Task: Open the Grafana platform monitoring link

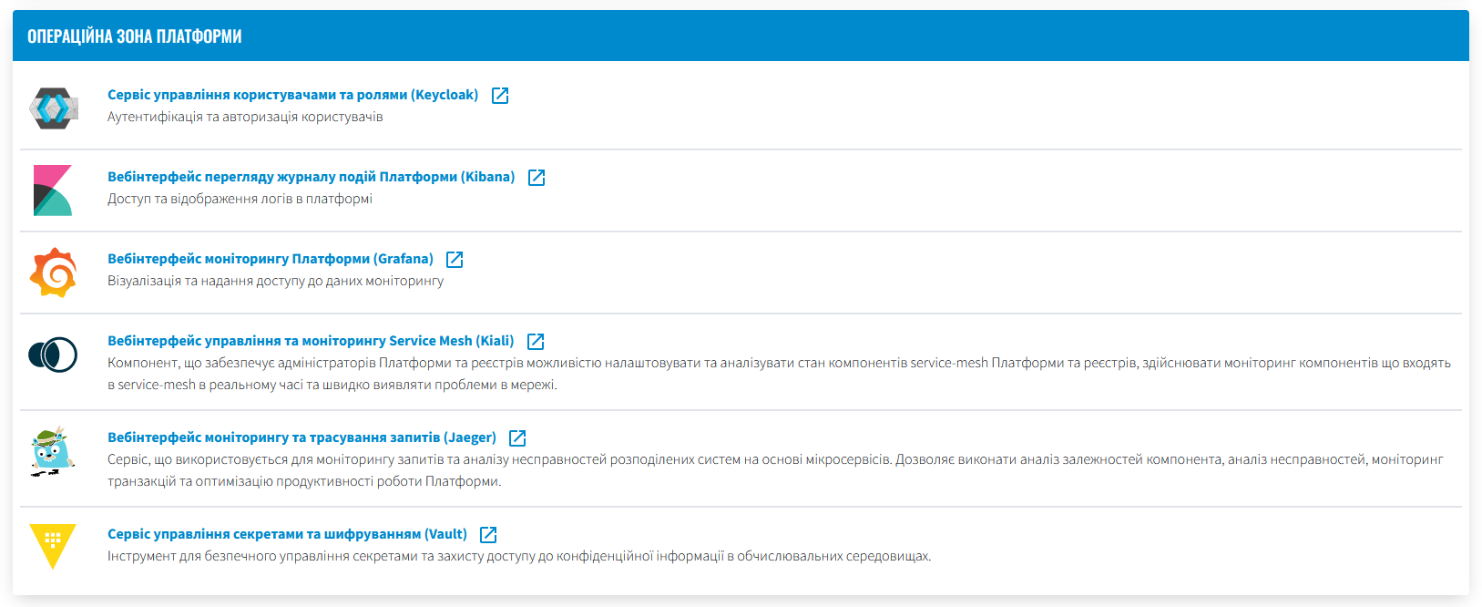Action: pos(271,259)
